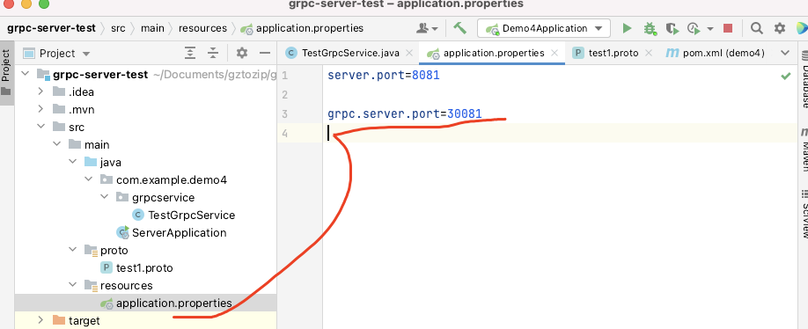The height and width of the screenshot is (329, 808).
Task: Click the 30081 value in editor
Action: pos(464,113)
